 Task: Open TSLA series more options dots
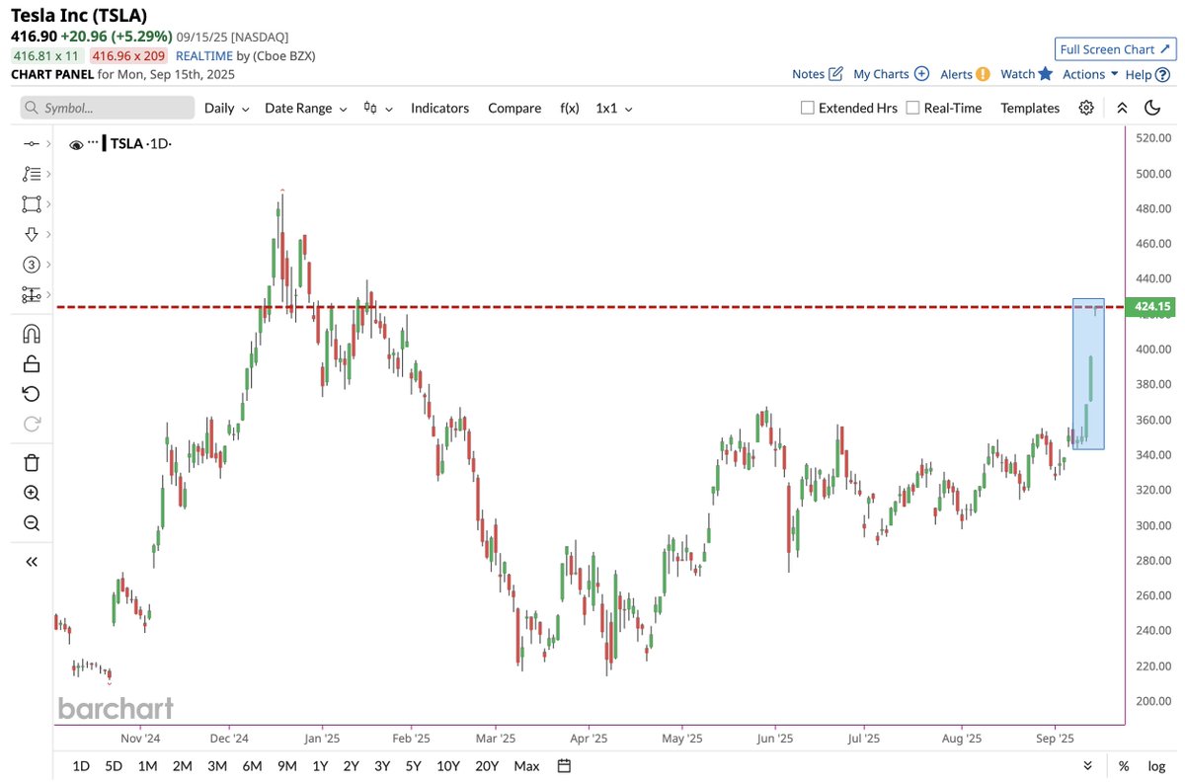[94, 142]
